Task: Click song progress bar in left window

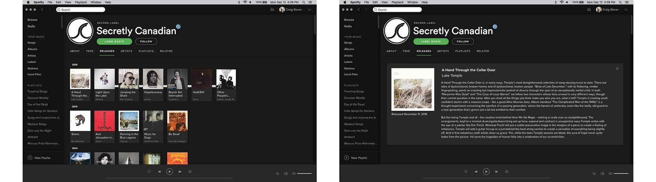Action: 170,178
